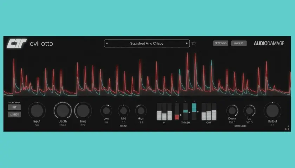
Task: Open the Squished And Crispy preset menu
Action: pos(147,43)
